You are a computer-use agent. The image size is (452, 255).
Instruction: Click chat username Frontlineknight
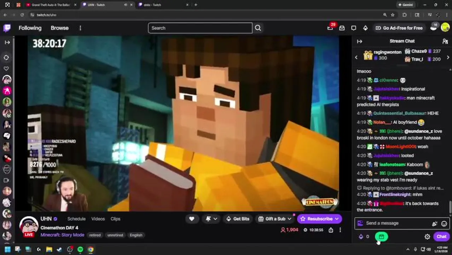click(395, 194)
